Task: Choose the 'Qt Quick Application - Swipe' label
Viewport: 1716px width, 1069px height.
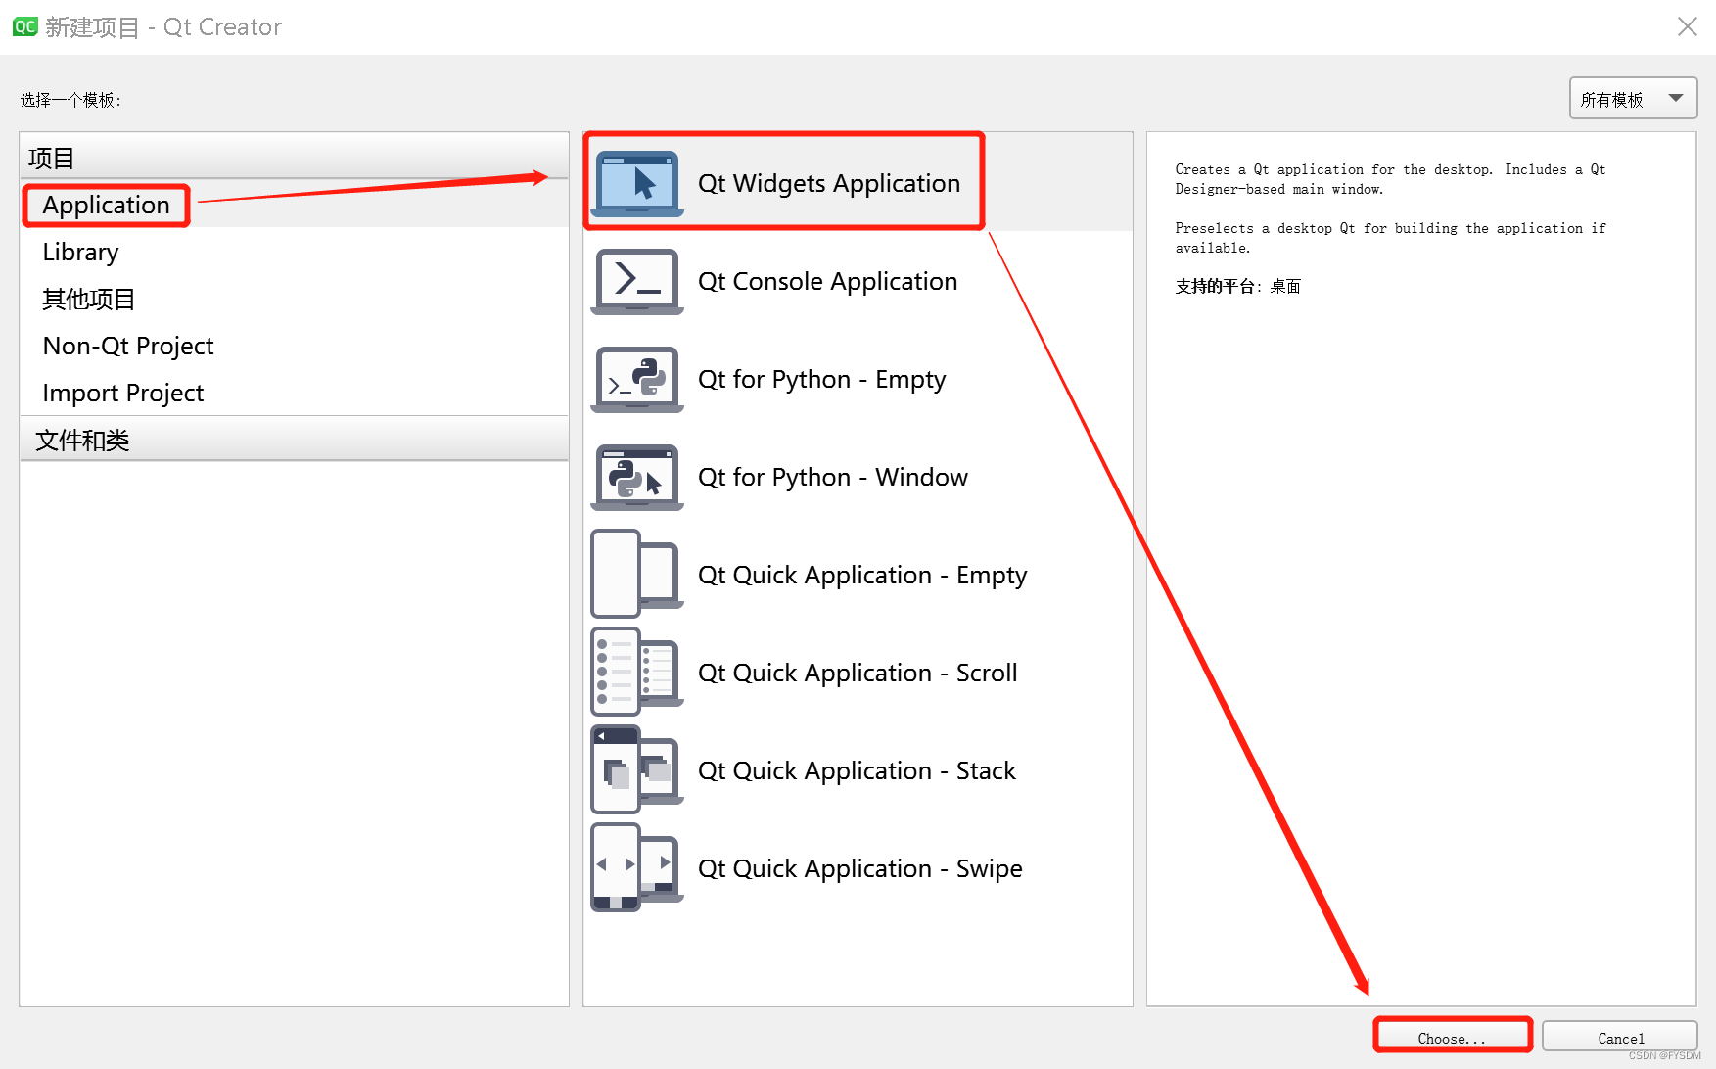Action: (x=860, y=868)
